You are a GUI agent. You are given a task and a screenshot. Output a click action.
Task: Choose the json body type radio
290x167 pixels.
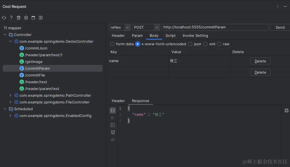tap(190, 44)
